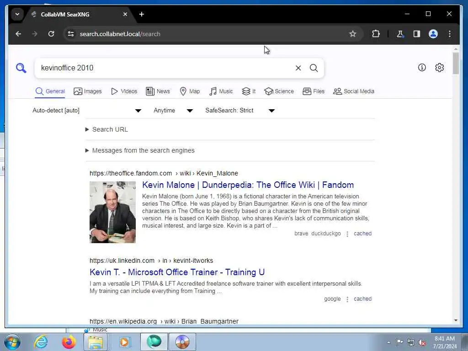Switch to the Files category tab
The height and width of the screenshot is (351, 468).
coord(314,91)
